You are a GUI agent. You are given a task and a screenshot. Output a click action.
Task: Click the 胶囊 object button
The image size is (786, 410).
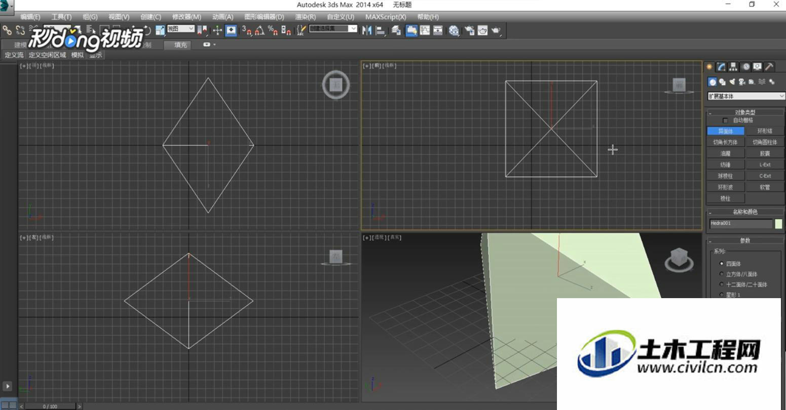pos(765,153)
